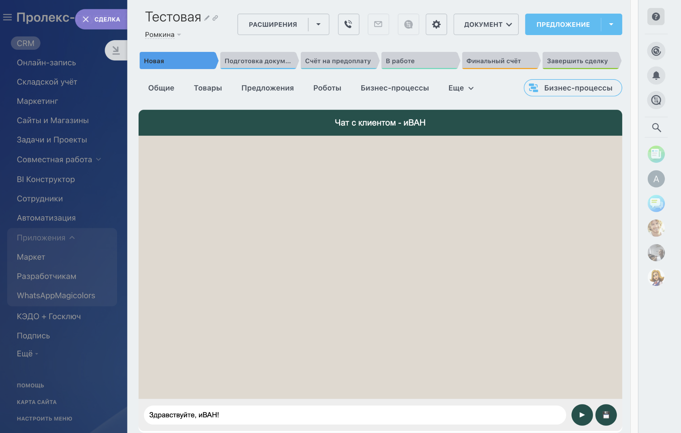
Task: Click the pencil icon to edit title
Action: [x=207, y=18]
